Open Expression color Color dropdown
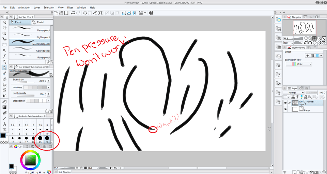This screenshot has height=174, width=327. (299, 64)
